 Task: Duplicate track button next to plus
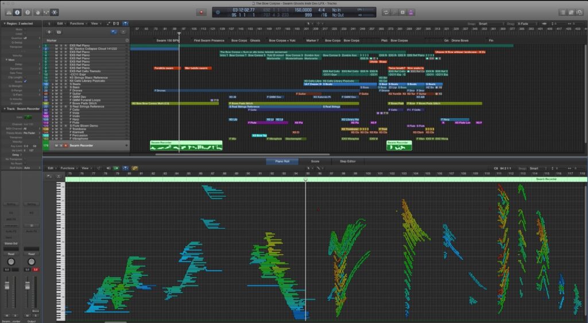pos(59,32)
